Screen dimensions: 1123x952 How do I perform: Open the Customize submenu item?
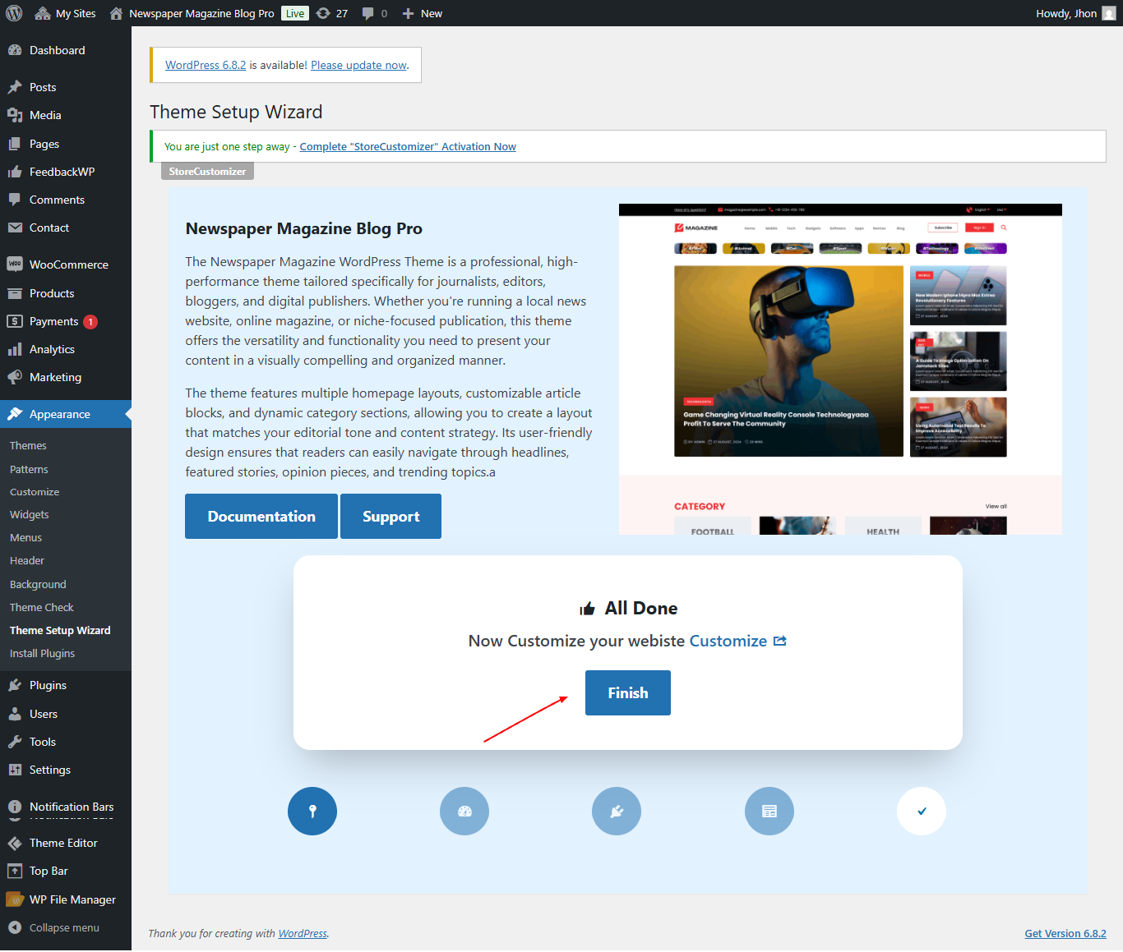pyautogui.click(x=35, y=492)
